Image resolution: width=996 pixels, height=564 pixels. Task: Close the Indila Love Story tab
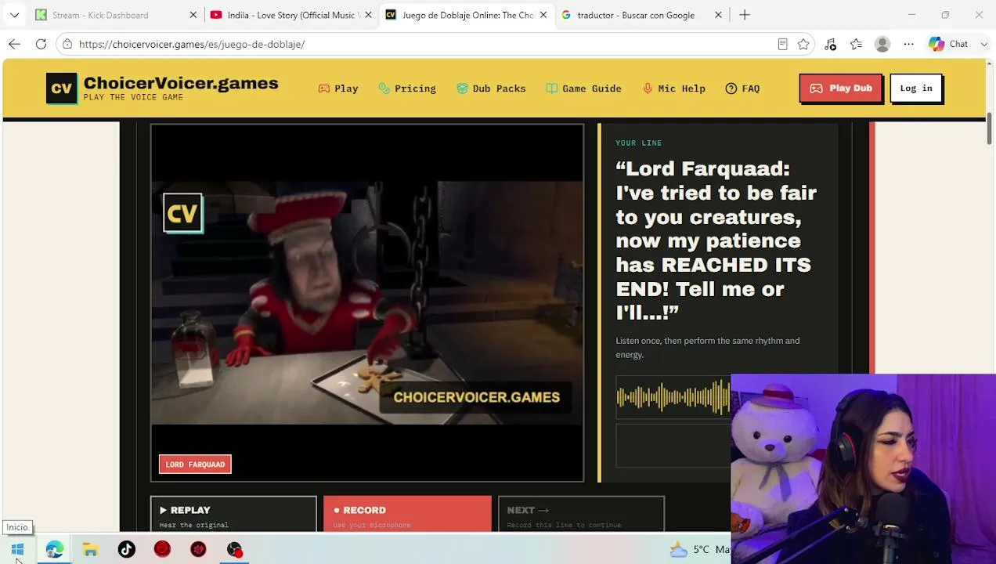368,15
